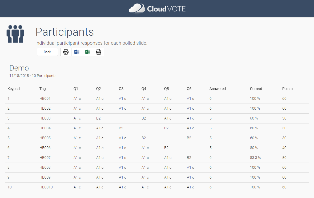Click the Keypad column header

[x=14, y=89]
